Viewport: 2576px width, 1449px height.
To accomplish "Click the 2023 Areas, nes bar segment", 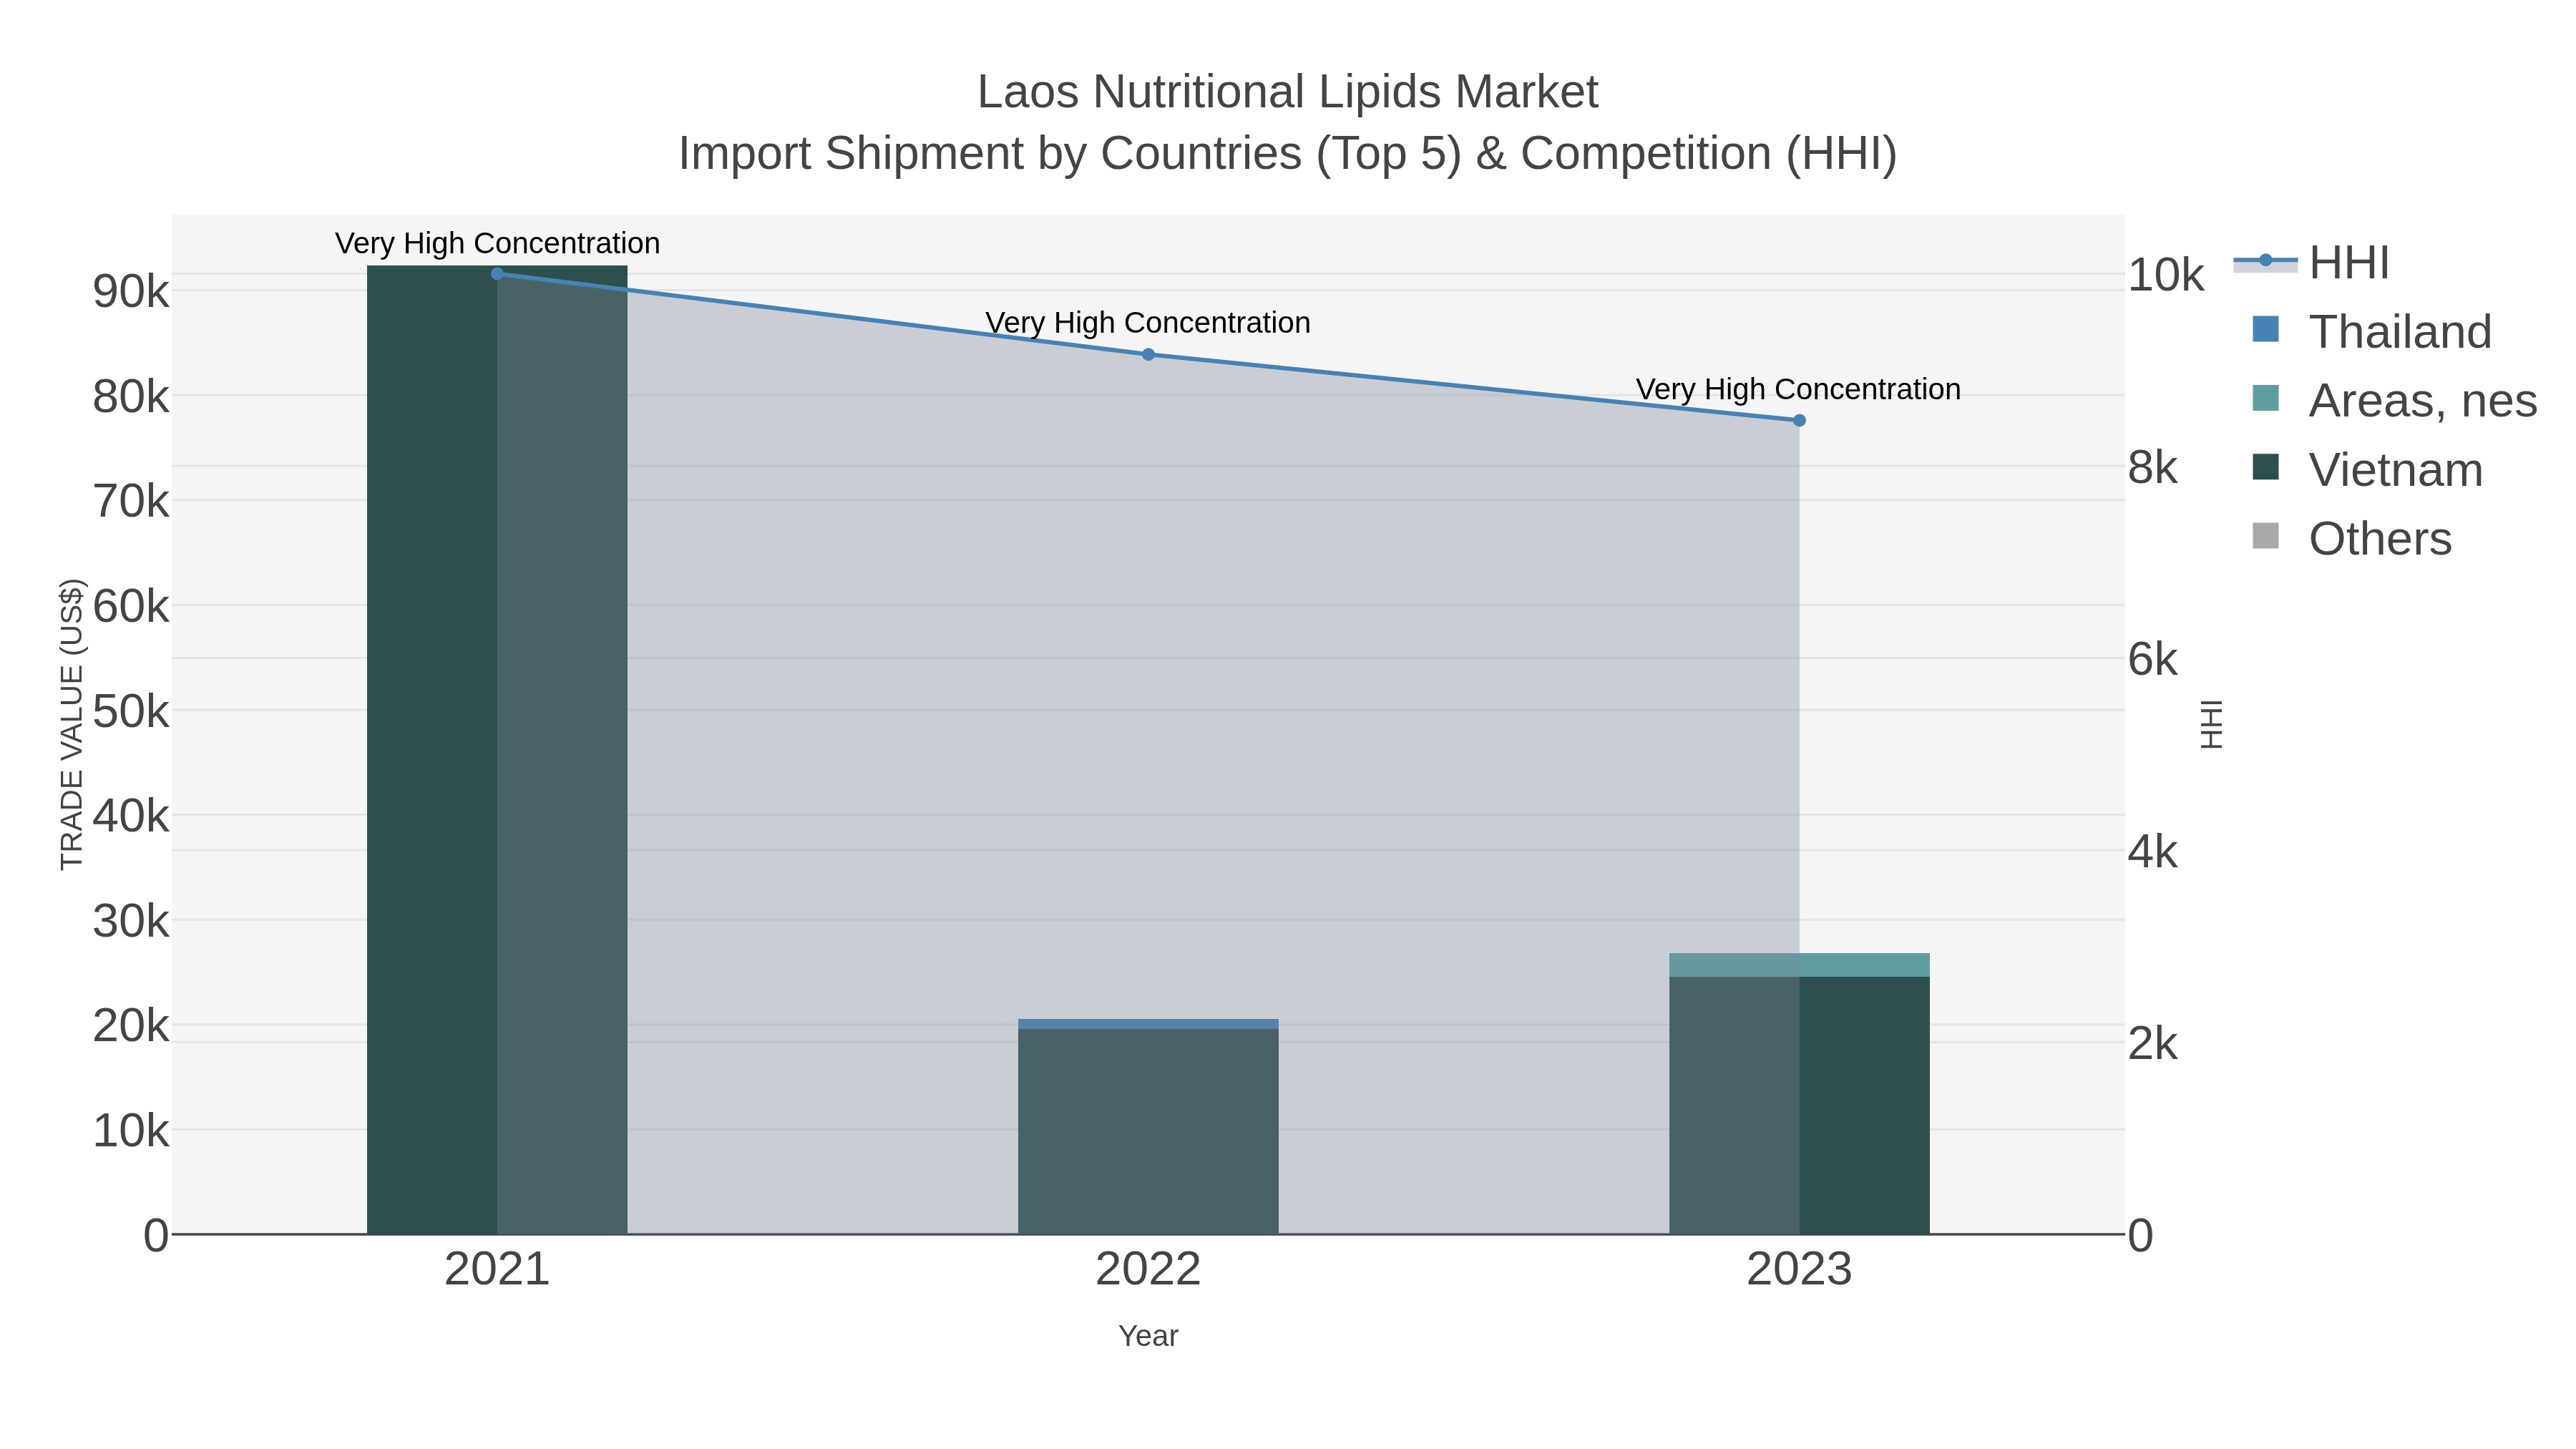I will (x=1799, y=965).
